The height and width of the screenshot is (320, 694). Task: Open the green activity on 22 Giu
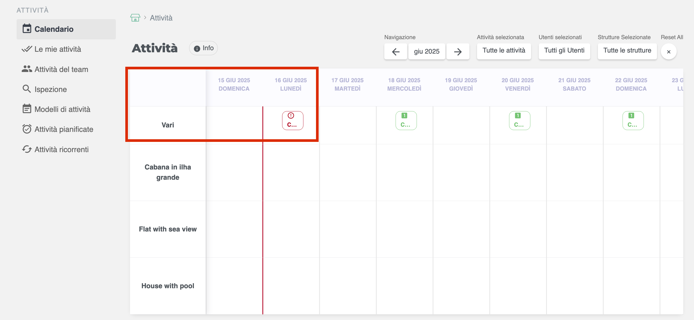[x=633, y=121]
